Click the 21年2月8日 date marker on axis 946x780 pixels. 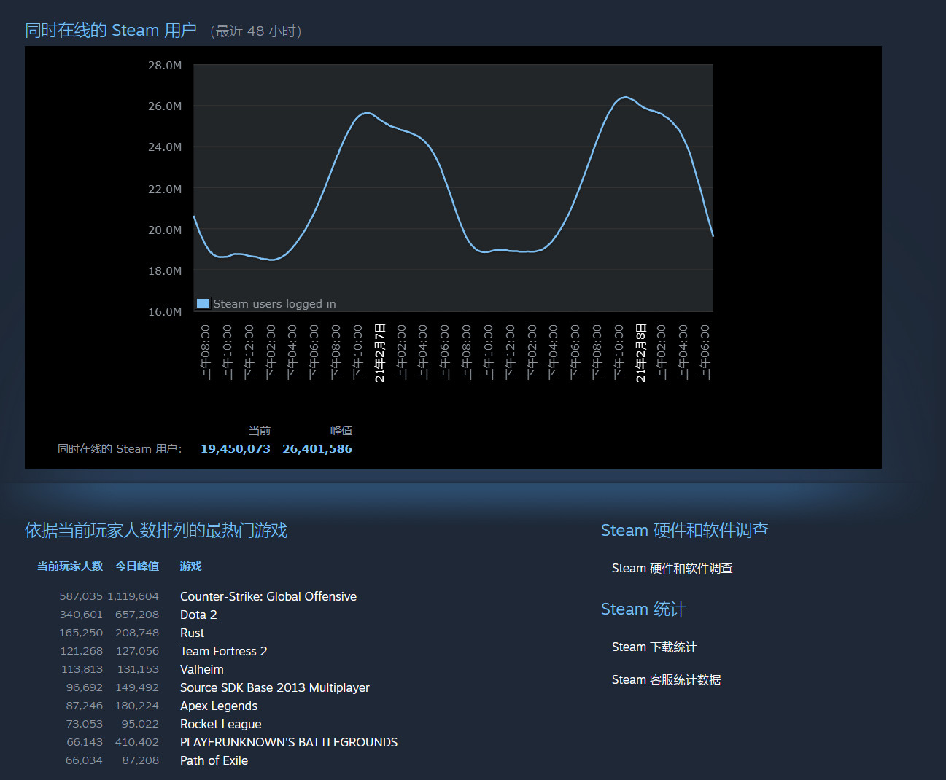click(640, 353)
